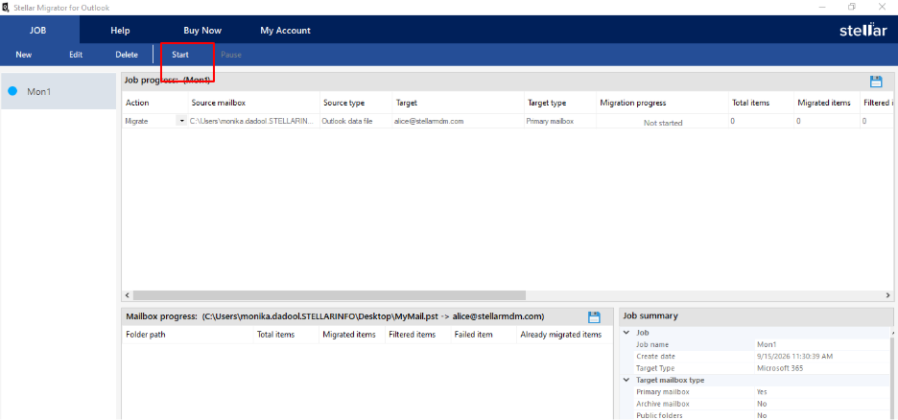Click the horizontal scrollbar thumb in job table
This screenshot has width=898, height=420.
pos(329,295)
